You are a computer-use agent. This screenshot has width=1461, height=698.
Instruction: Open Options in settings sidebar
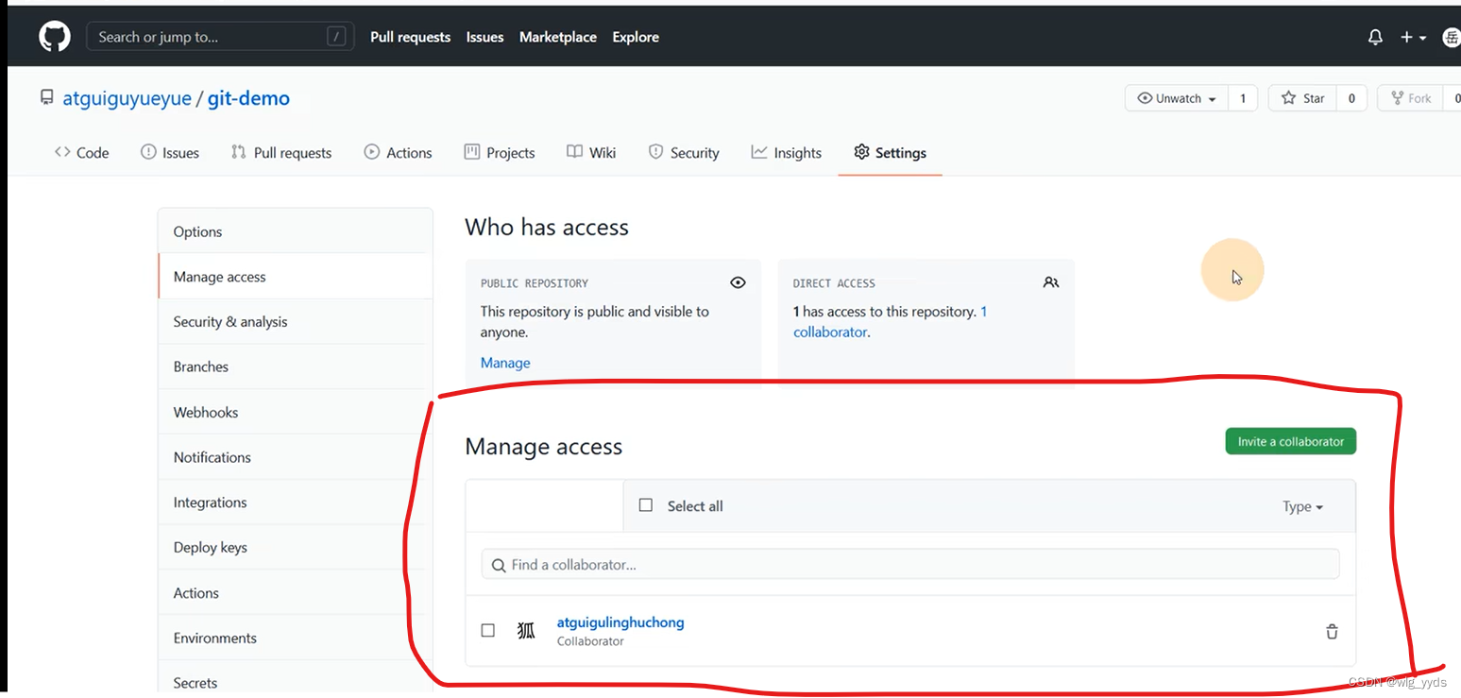pos(296,231)
